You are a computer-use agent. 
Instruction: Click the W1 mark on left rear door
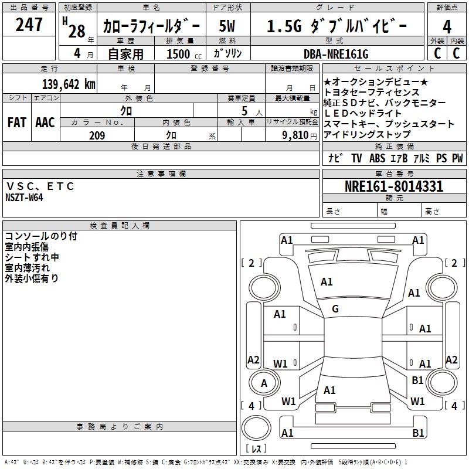tap(280, 364)
